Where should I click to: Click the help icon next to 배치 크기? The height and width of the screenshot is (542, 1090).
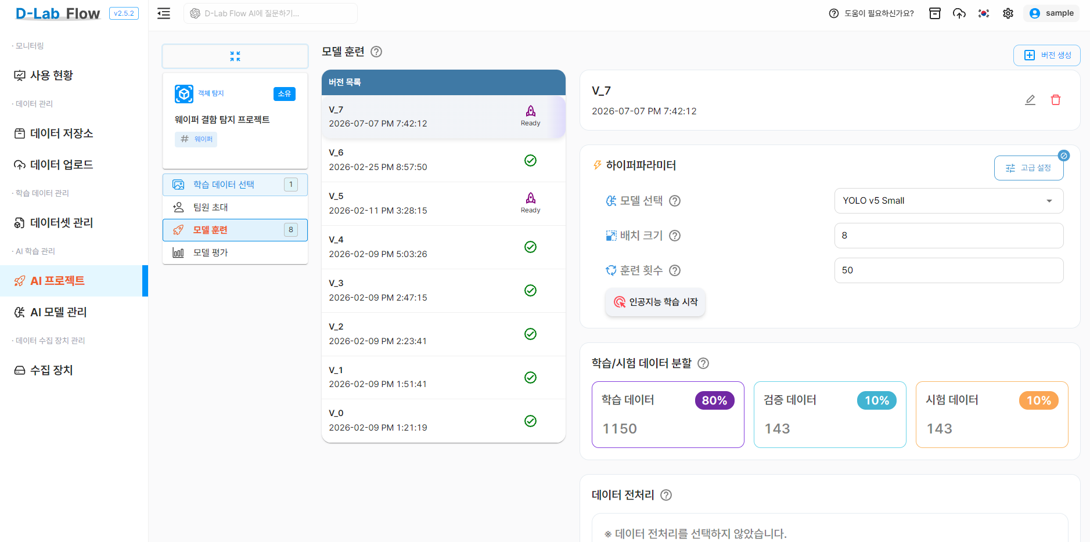coord(675,236)
